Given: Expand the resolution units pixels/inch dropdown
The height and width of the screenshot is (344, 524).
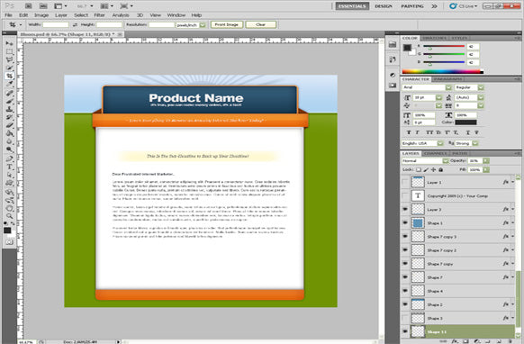Looking at the screenshot, I should click(191, 24).
